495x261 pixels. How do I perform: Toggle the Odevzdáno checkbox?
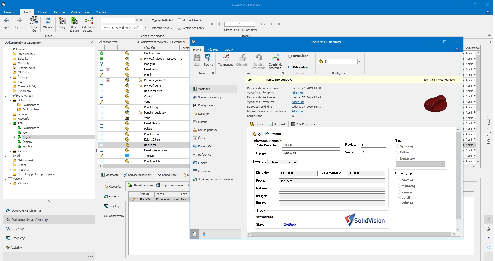[x=290, y=67]
